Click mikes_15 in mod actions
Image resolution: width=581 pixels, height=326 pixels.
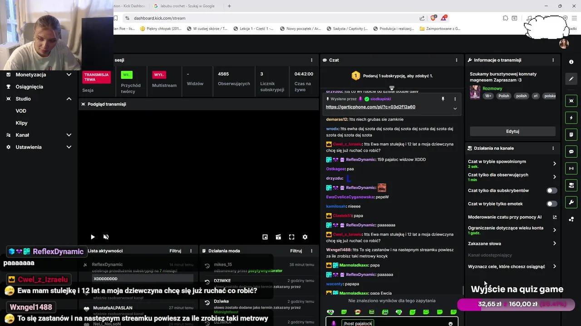[x=223, y=264]
